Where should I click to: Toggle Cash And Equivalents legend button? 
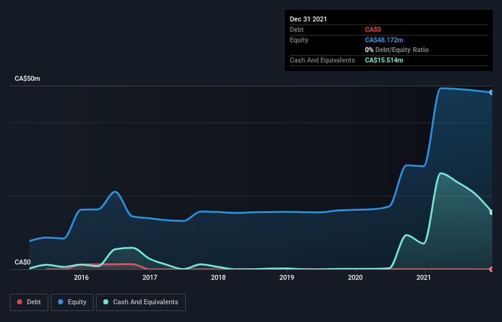pos(141,302)
